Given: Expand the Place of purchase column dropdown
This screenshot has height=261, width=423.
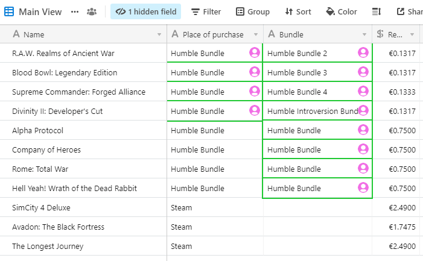Looking at the screenshot, I should 256,34.
